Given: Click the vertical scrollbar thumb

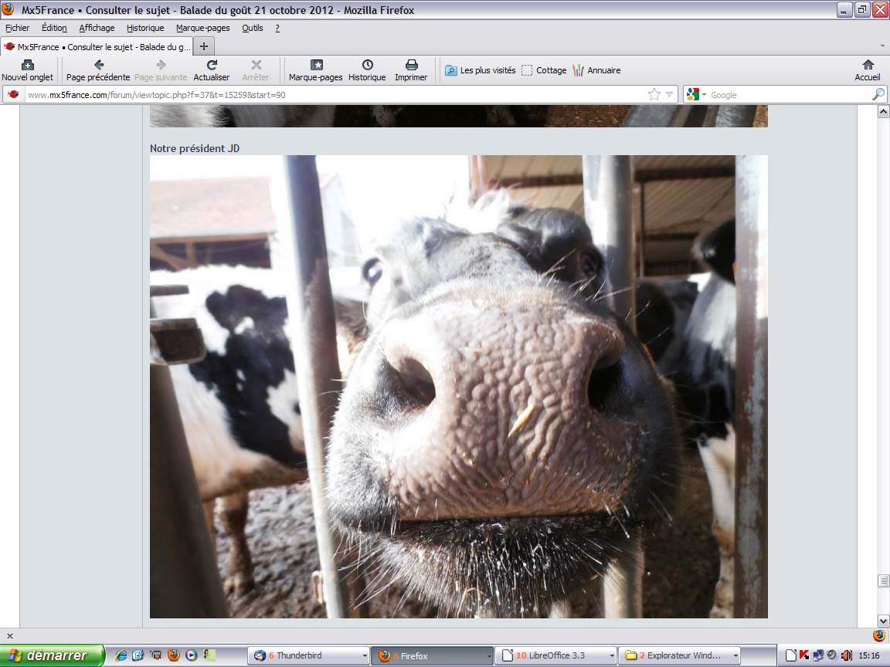Looking at the screenshot, I should tap(883, 581).
